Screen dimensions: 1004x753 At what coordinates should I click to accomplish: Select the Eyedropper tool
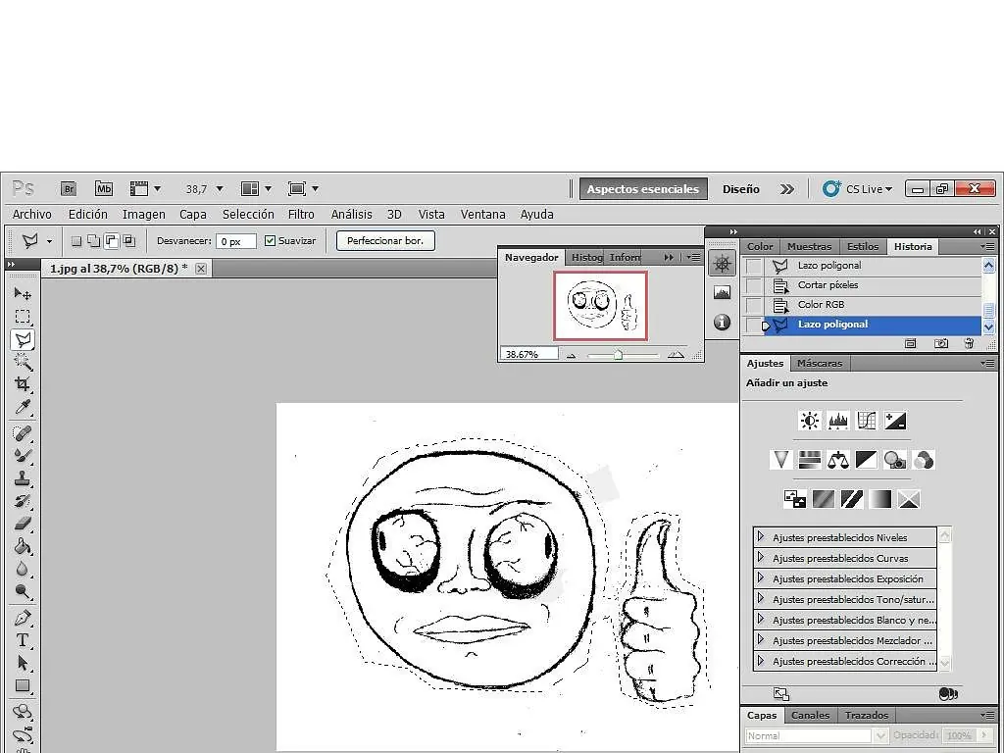pyautogui.click(x=23, y=407)
